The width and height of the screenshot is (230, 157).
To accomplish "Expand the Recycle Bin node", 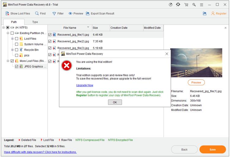I will [12, 50].
